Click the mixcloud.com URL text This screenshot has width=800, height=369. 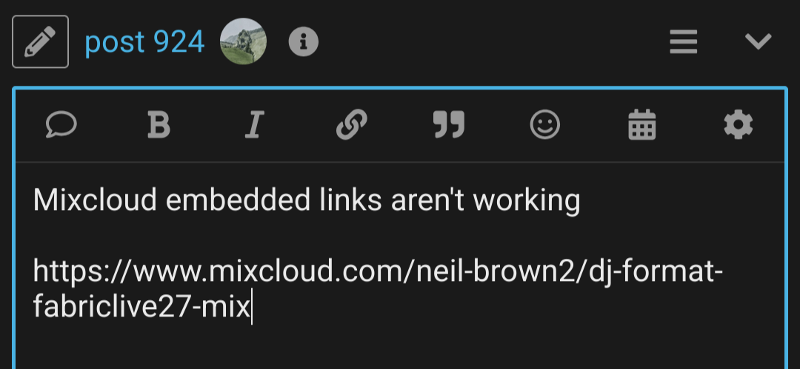[x=378, y=289]
